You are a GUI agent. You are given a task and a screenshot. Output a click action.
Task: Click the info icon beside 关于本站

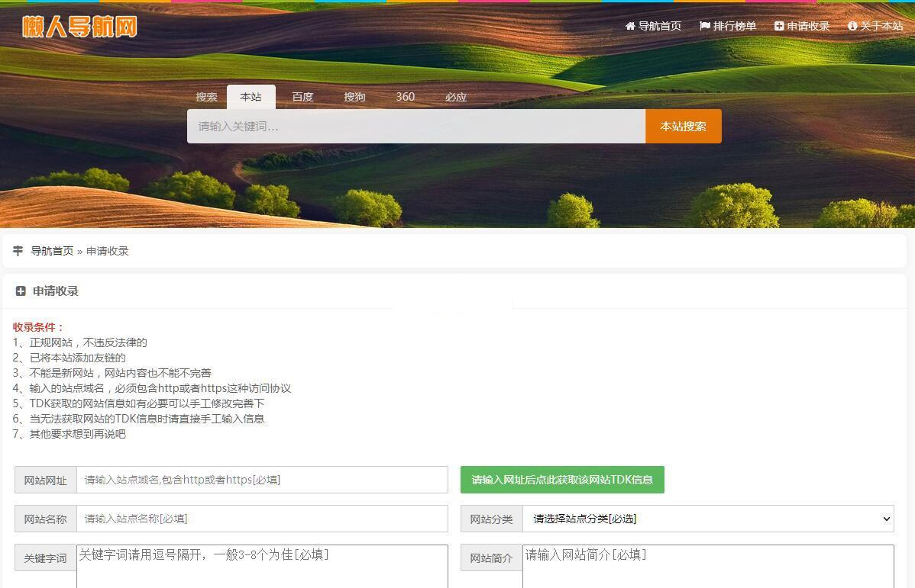click(852, 26)
